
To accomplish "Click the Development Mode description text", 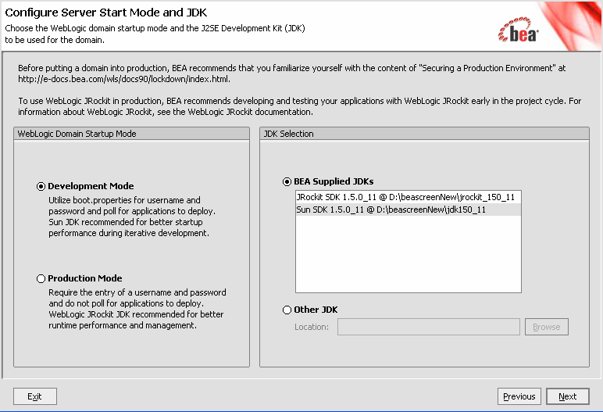I will click(x=132, y=217).
